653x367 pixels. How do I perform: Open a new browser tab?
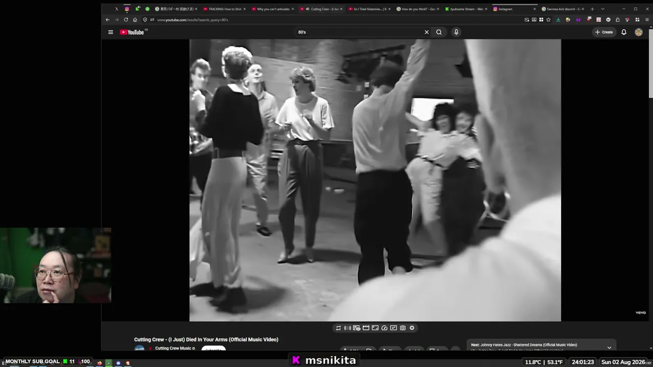tap(592, 9)
